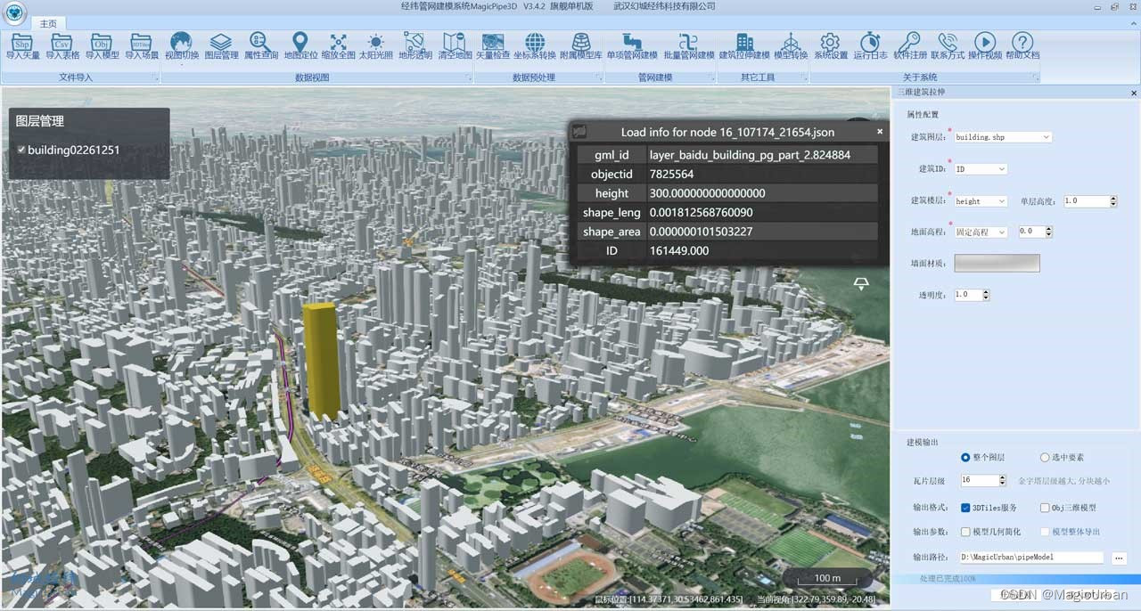Click 导入场景 3DTiles import icon
The image size is (1141, 611).
coord(141,42)
